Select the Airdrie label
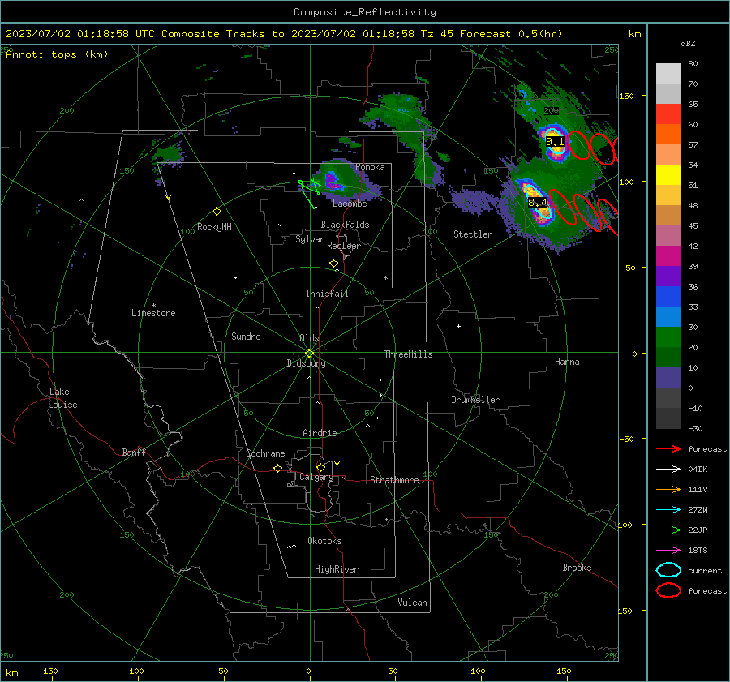 [x=320, y=433]
